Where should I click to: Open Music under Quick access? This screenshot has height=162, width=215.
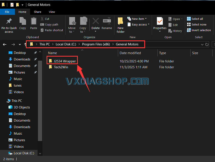tap(18, 79)
